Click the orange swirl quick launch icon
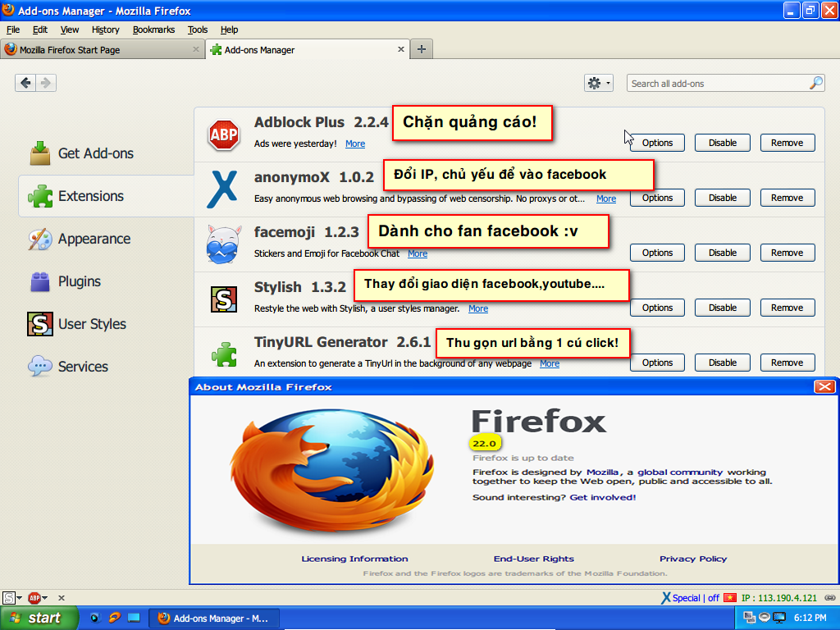This screenshot has height=630, width=840. pos(114,618)
